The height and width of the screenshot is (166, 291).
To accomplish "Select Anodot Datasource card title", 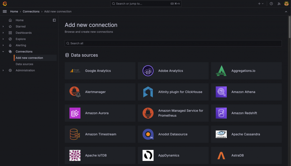I will coord(173,134).
